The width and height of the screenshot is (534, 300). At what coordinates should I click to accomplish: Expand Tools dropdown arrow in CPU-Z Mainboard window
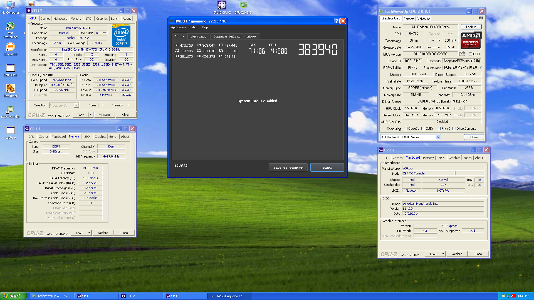443,254
